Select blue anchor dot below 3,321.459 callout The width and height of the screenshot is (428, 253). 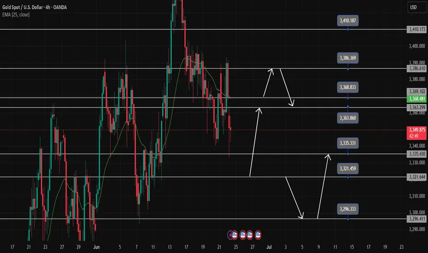coord(348,178)
